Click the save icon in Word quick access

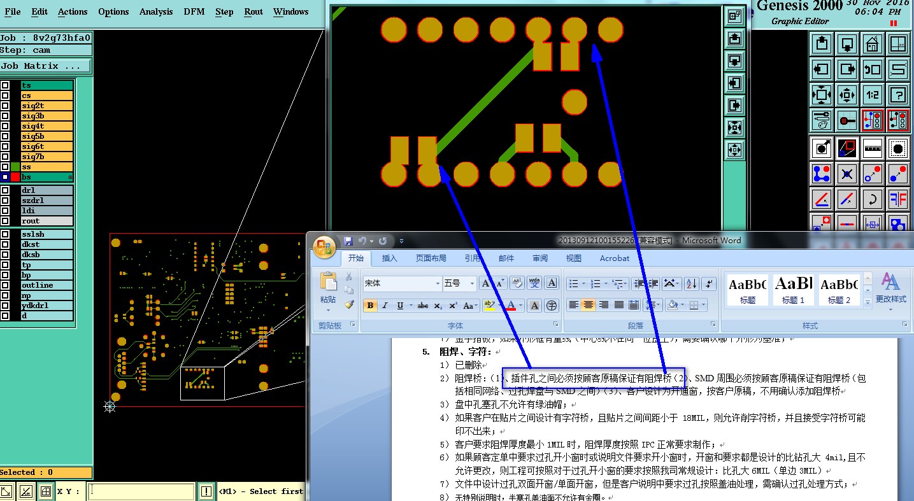tap(348, 241)
